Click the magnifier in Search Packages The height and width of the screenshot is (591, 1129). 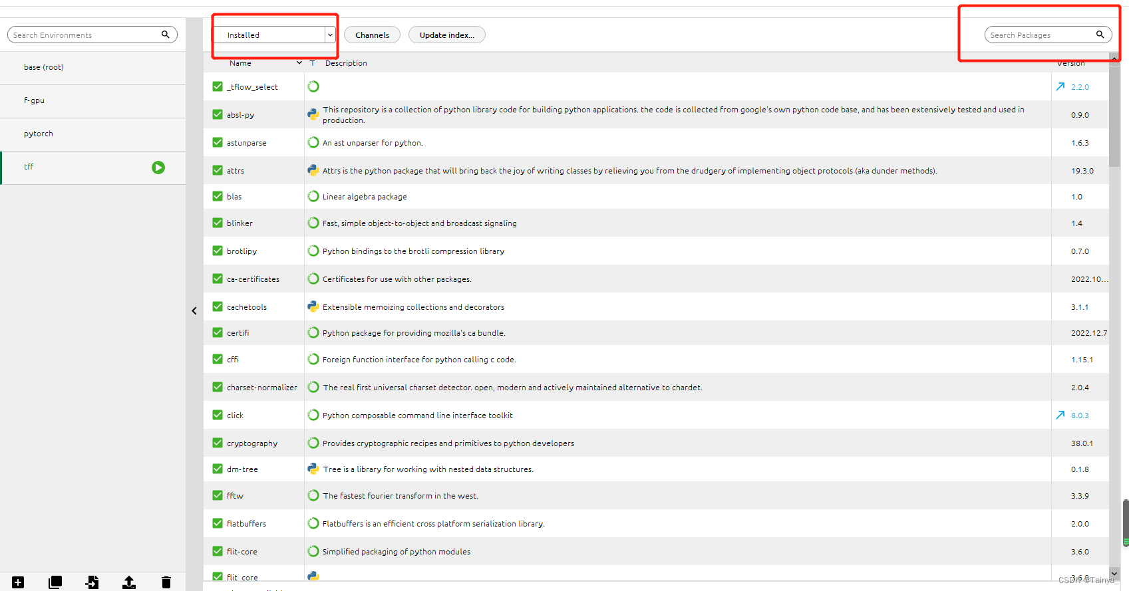[1100, 35]
